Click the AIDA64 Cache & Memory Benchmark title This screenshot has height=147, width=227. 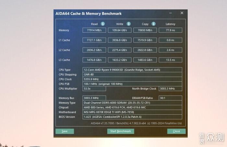89,14
